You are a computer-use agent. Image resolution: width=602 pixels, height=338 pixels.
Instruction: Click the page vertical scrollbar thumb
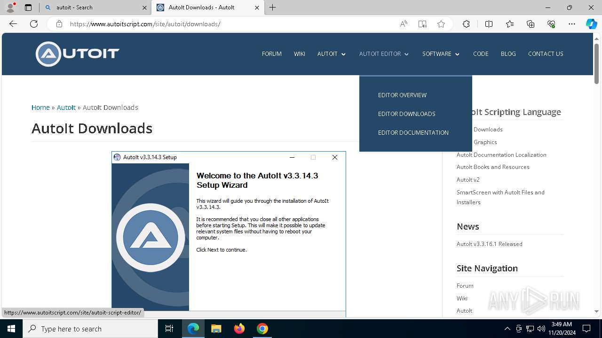(x=596, y=63)
